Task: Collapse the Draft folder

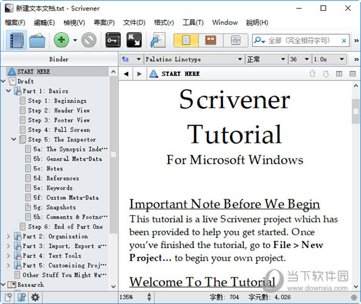Action: (x=3, y=81)
